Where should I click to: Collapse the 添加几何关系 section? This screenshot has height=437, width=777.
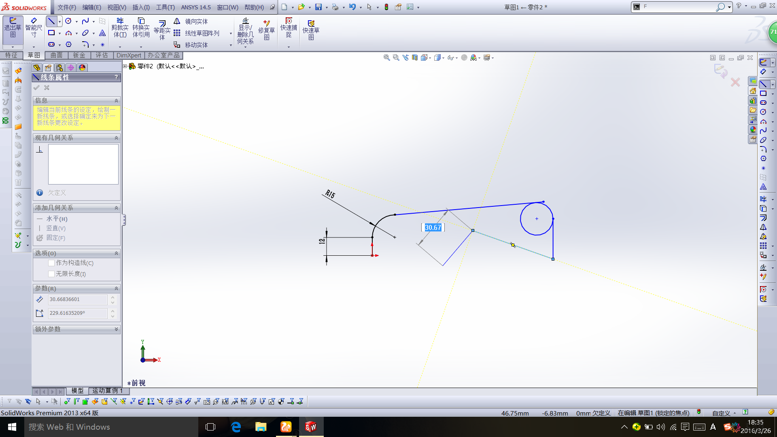tap(117, 208)
